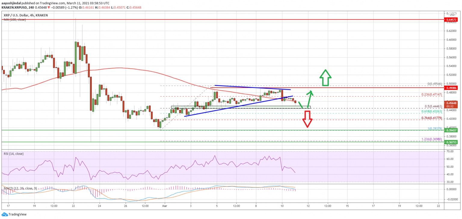Click the large green up arrow
Viewport: 462px width, 219px height.
[325, 78]
